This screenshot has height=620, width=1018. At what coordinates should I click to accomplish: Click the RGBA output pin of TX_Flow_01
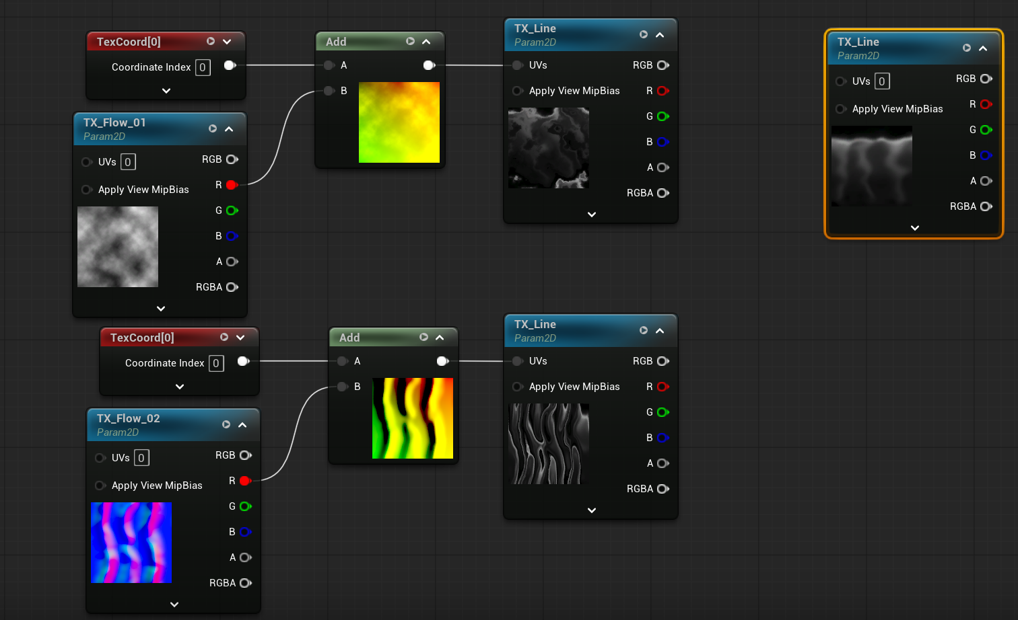(232, 287)
